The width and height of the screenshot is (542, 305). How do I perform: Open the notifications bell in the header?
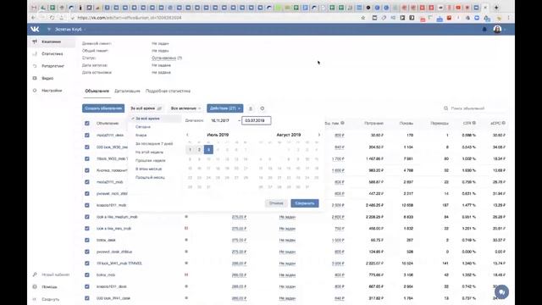(484, 30)
